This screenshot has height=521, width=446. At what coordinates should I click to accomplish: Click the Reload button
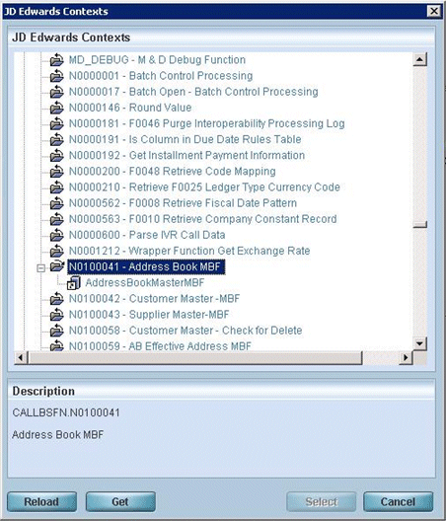(x=41, y=501)
